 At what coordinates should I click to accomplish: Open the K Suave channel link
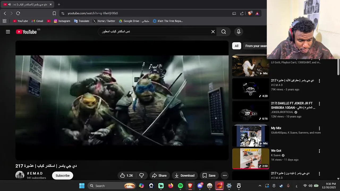click(276, 155)
